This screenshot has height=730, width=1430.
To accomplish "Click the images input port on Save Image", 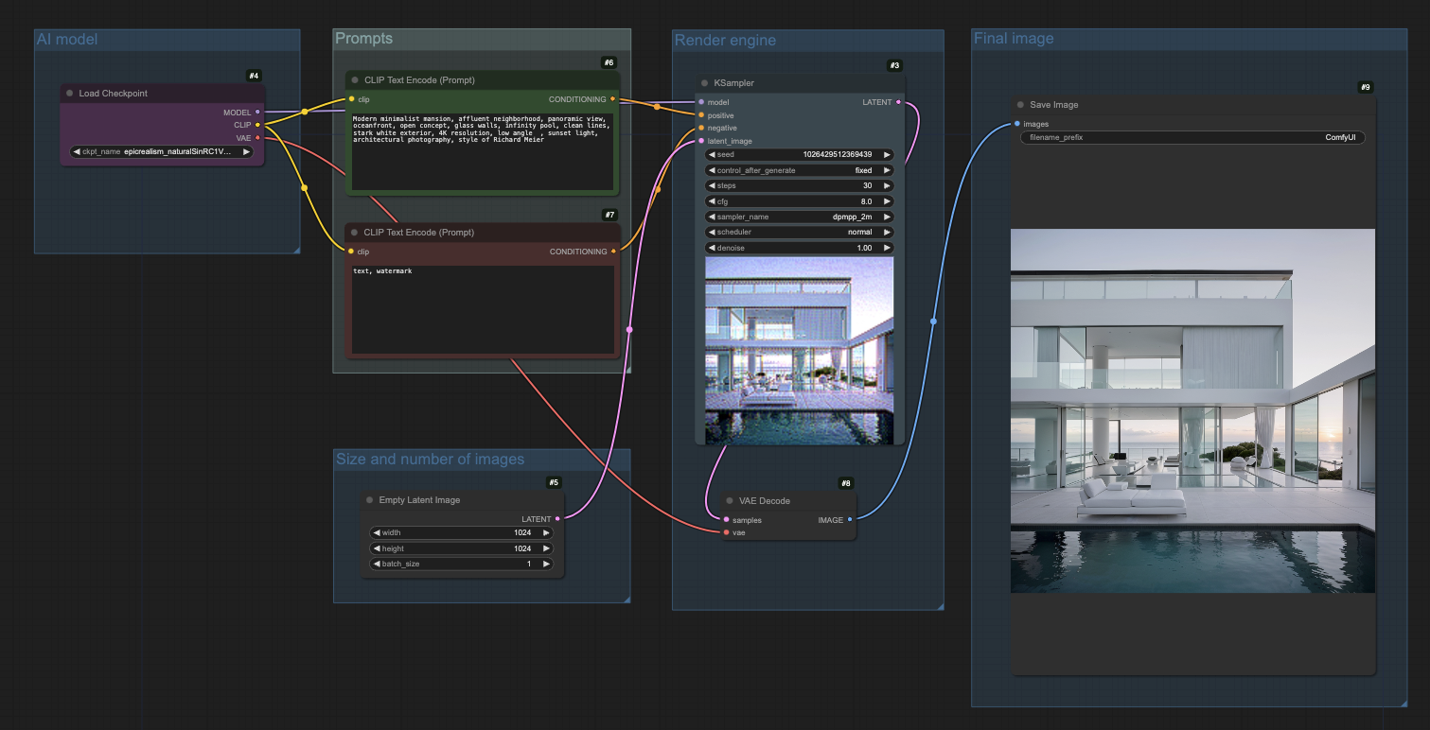I will (1017, 124).
